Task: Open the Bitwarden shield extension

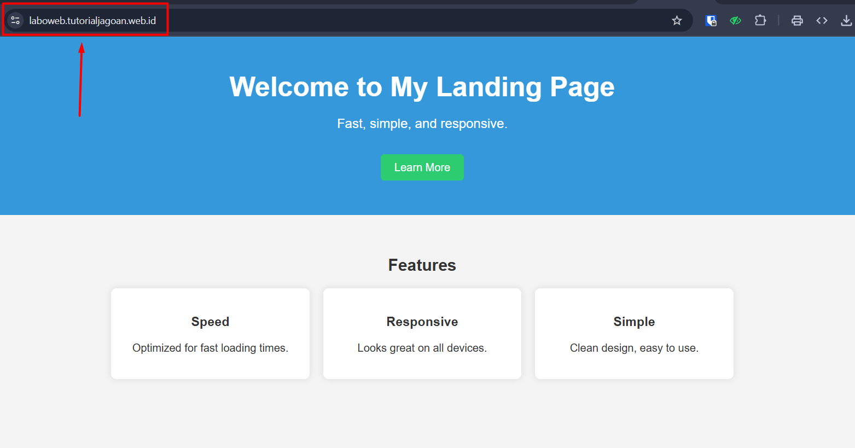Action: (711, 21)
